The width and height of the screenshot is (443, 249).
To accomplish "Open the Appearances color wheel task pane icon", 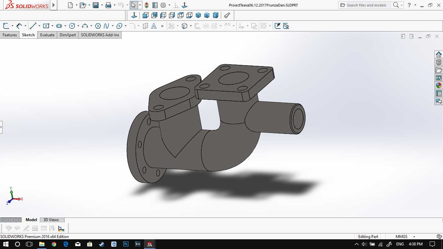I will [439, 86].
